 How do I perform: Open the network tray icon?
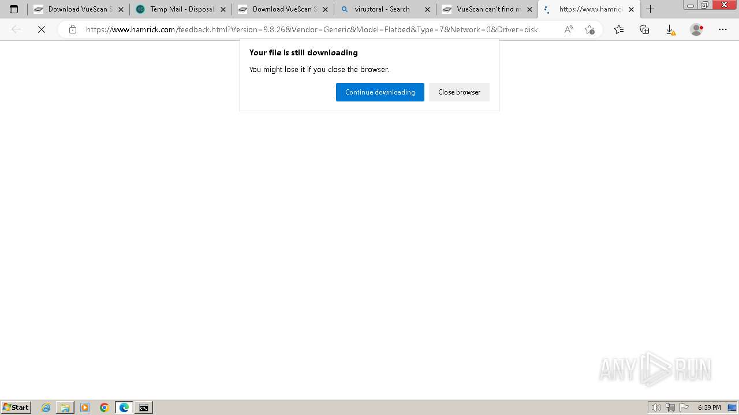[x=670, y=408]
